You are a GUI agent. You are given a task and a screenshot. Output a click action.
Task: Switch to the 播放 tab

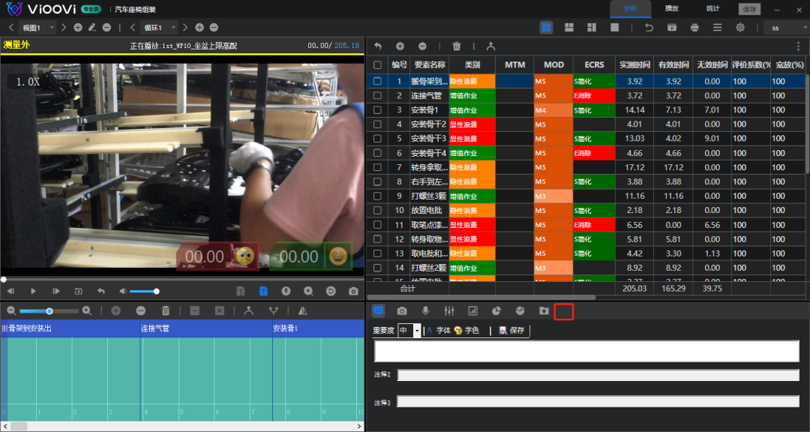[671, 9]
